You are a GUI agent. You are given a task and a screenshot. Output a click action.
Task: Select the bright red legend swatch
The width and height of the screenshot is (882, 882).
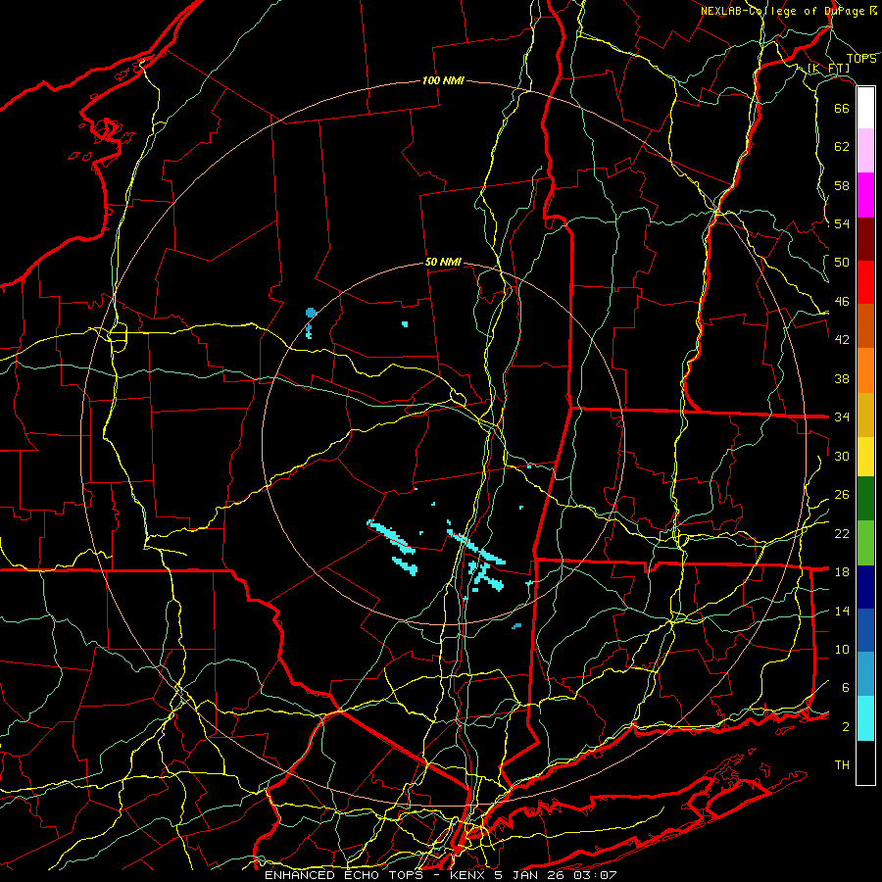pos(865,282)
